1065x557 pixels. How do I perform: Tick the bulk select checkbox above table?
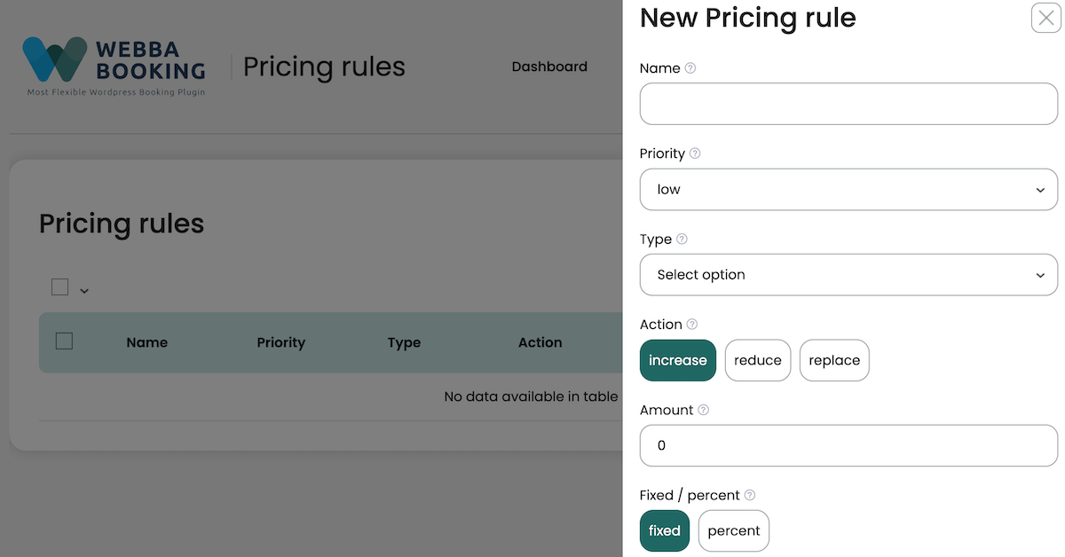pos(59,286)
